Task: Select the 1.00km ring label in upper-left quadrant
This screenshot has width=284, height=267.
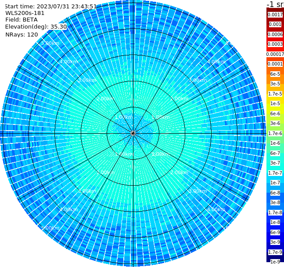Action: coord(124,117)
